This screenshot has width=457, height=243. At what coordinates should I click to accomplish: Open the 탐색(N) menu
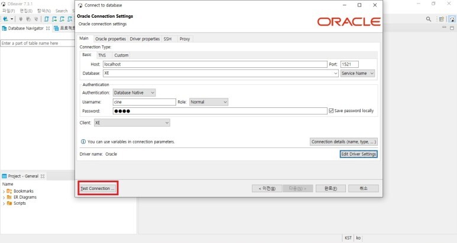(x=44, y=11)
